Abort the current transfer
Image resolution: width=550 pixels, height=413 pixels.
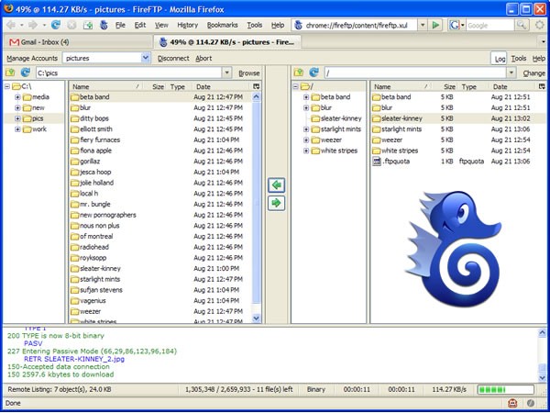click(203, 59)
